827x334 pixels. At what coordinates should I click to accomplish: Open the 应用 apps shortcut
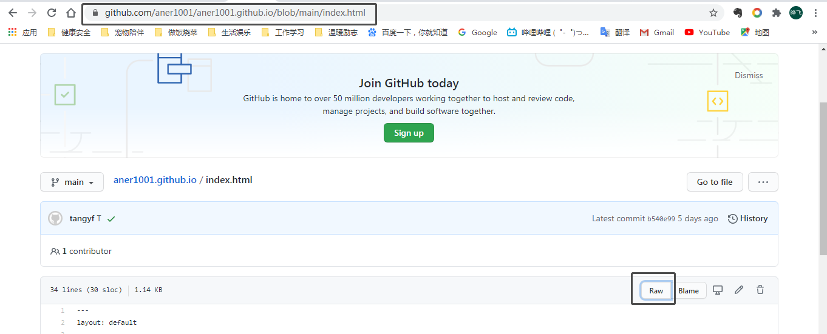pos(22,32)
